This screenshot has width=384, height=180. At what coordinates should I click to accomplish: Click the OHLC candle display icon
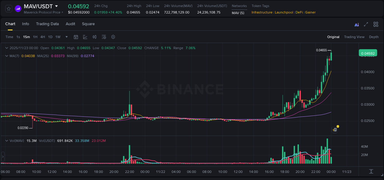(x=95, y=37)
